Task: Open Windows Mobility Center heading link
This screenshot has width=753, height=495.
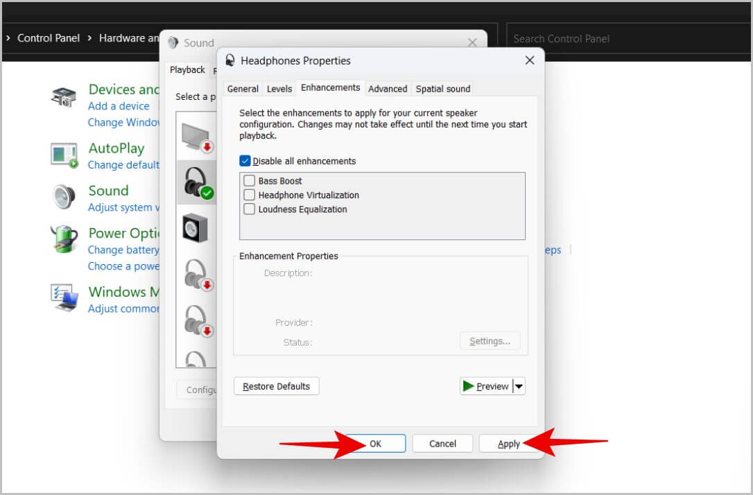Action: pyautogui.click(x=123, y=292)
